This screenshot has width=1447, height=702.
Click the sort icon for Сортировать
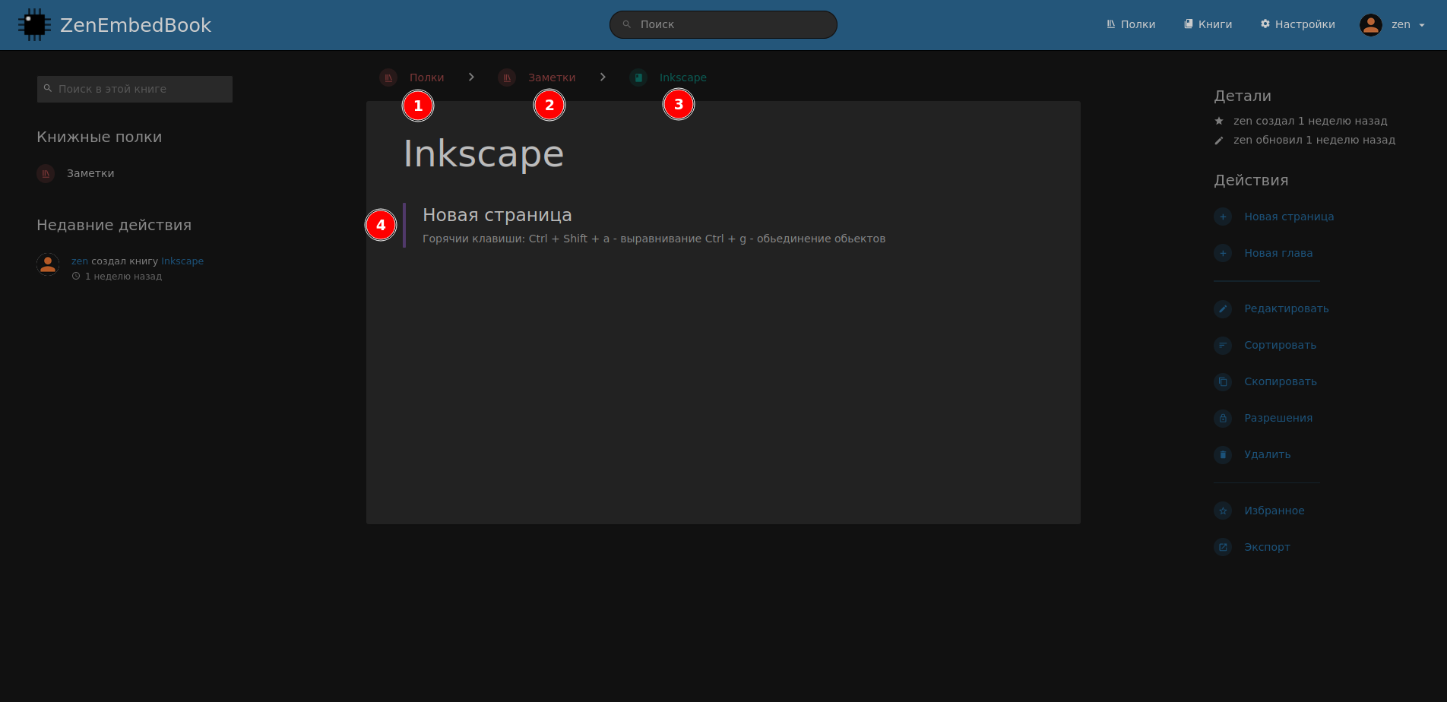(1223, 345)
